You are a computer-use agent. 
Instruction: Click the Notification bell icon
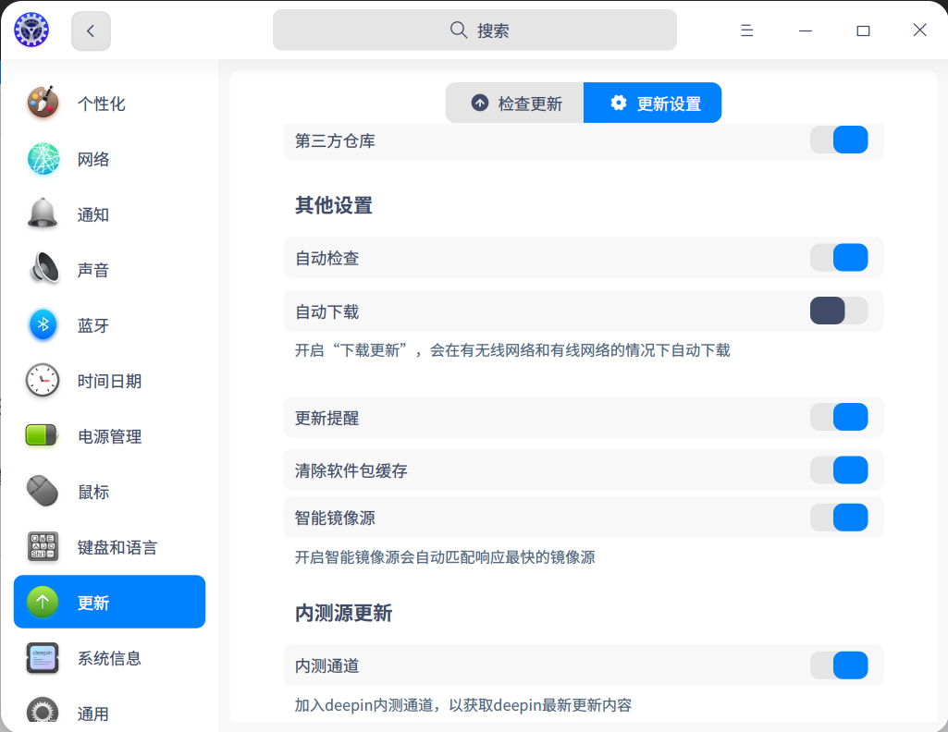pyautogui.click(x=43, y=214)
